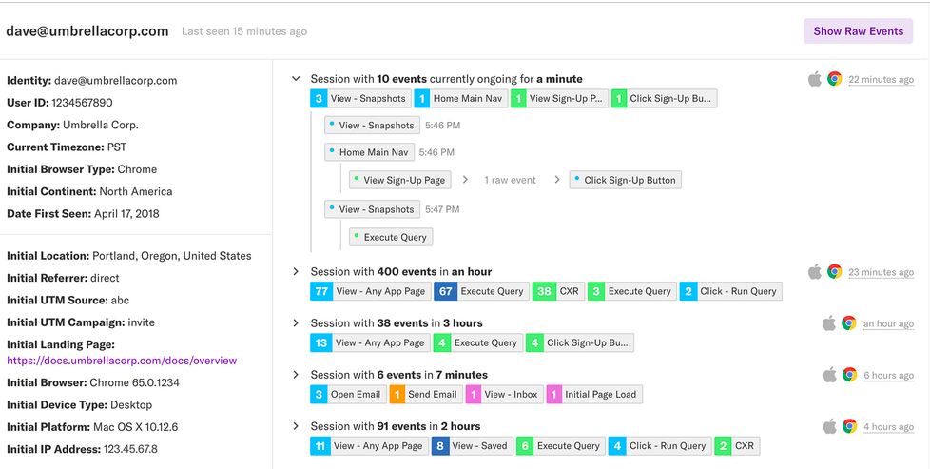The height and width of the screenshot is (469, 930).
Task: Click the Home Main Nav event at 5:46 PM
Action: (369, 152)
